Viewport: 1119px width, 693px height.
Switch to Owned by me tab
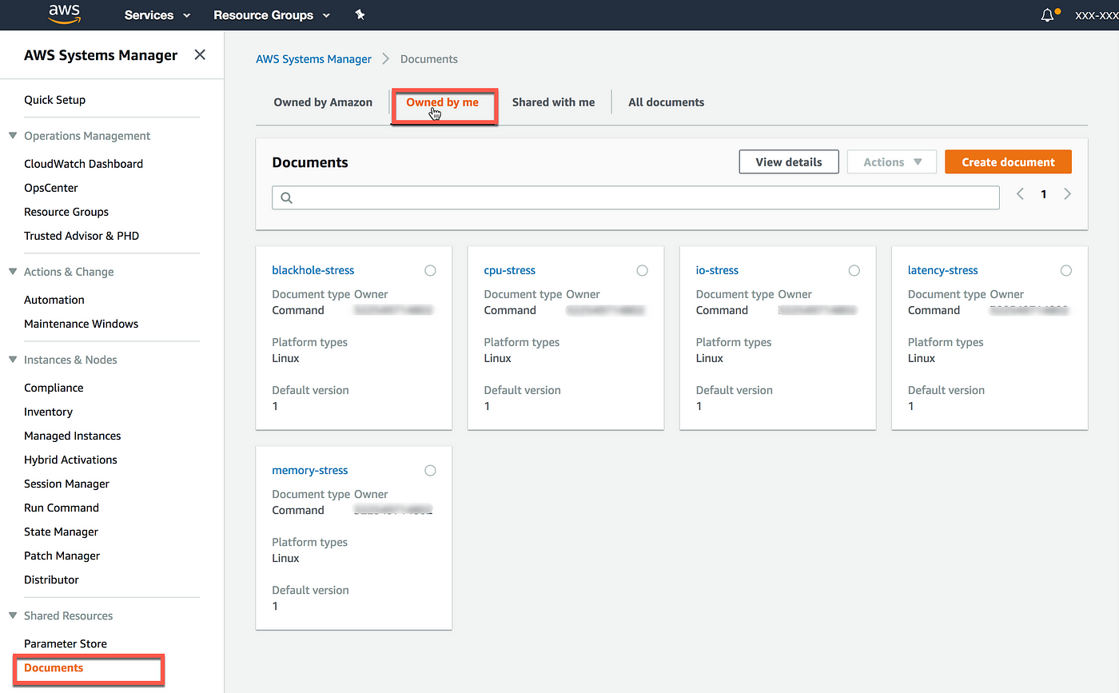point(442,102)
